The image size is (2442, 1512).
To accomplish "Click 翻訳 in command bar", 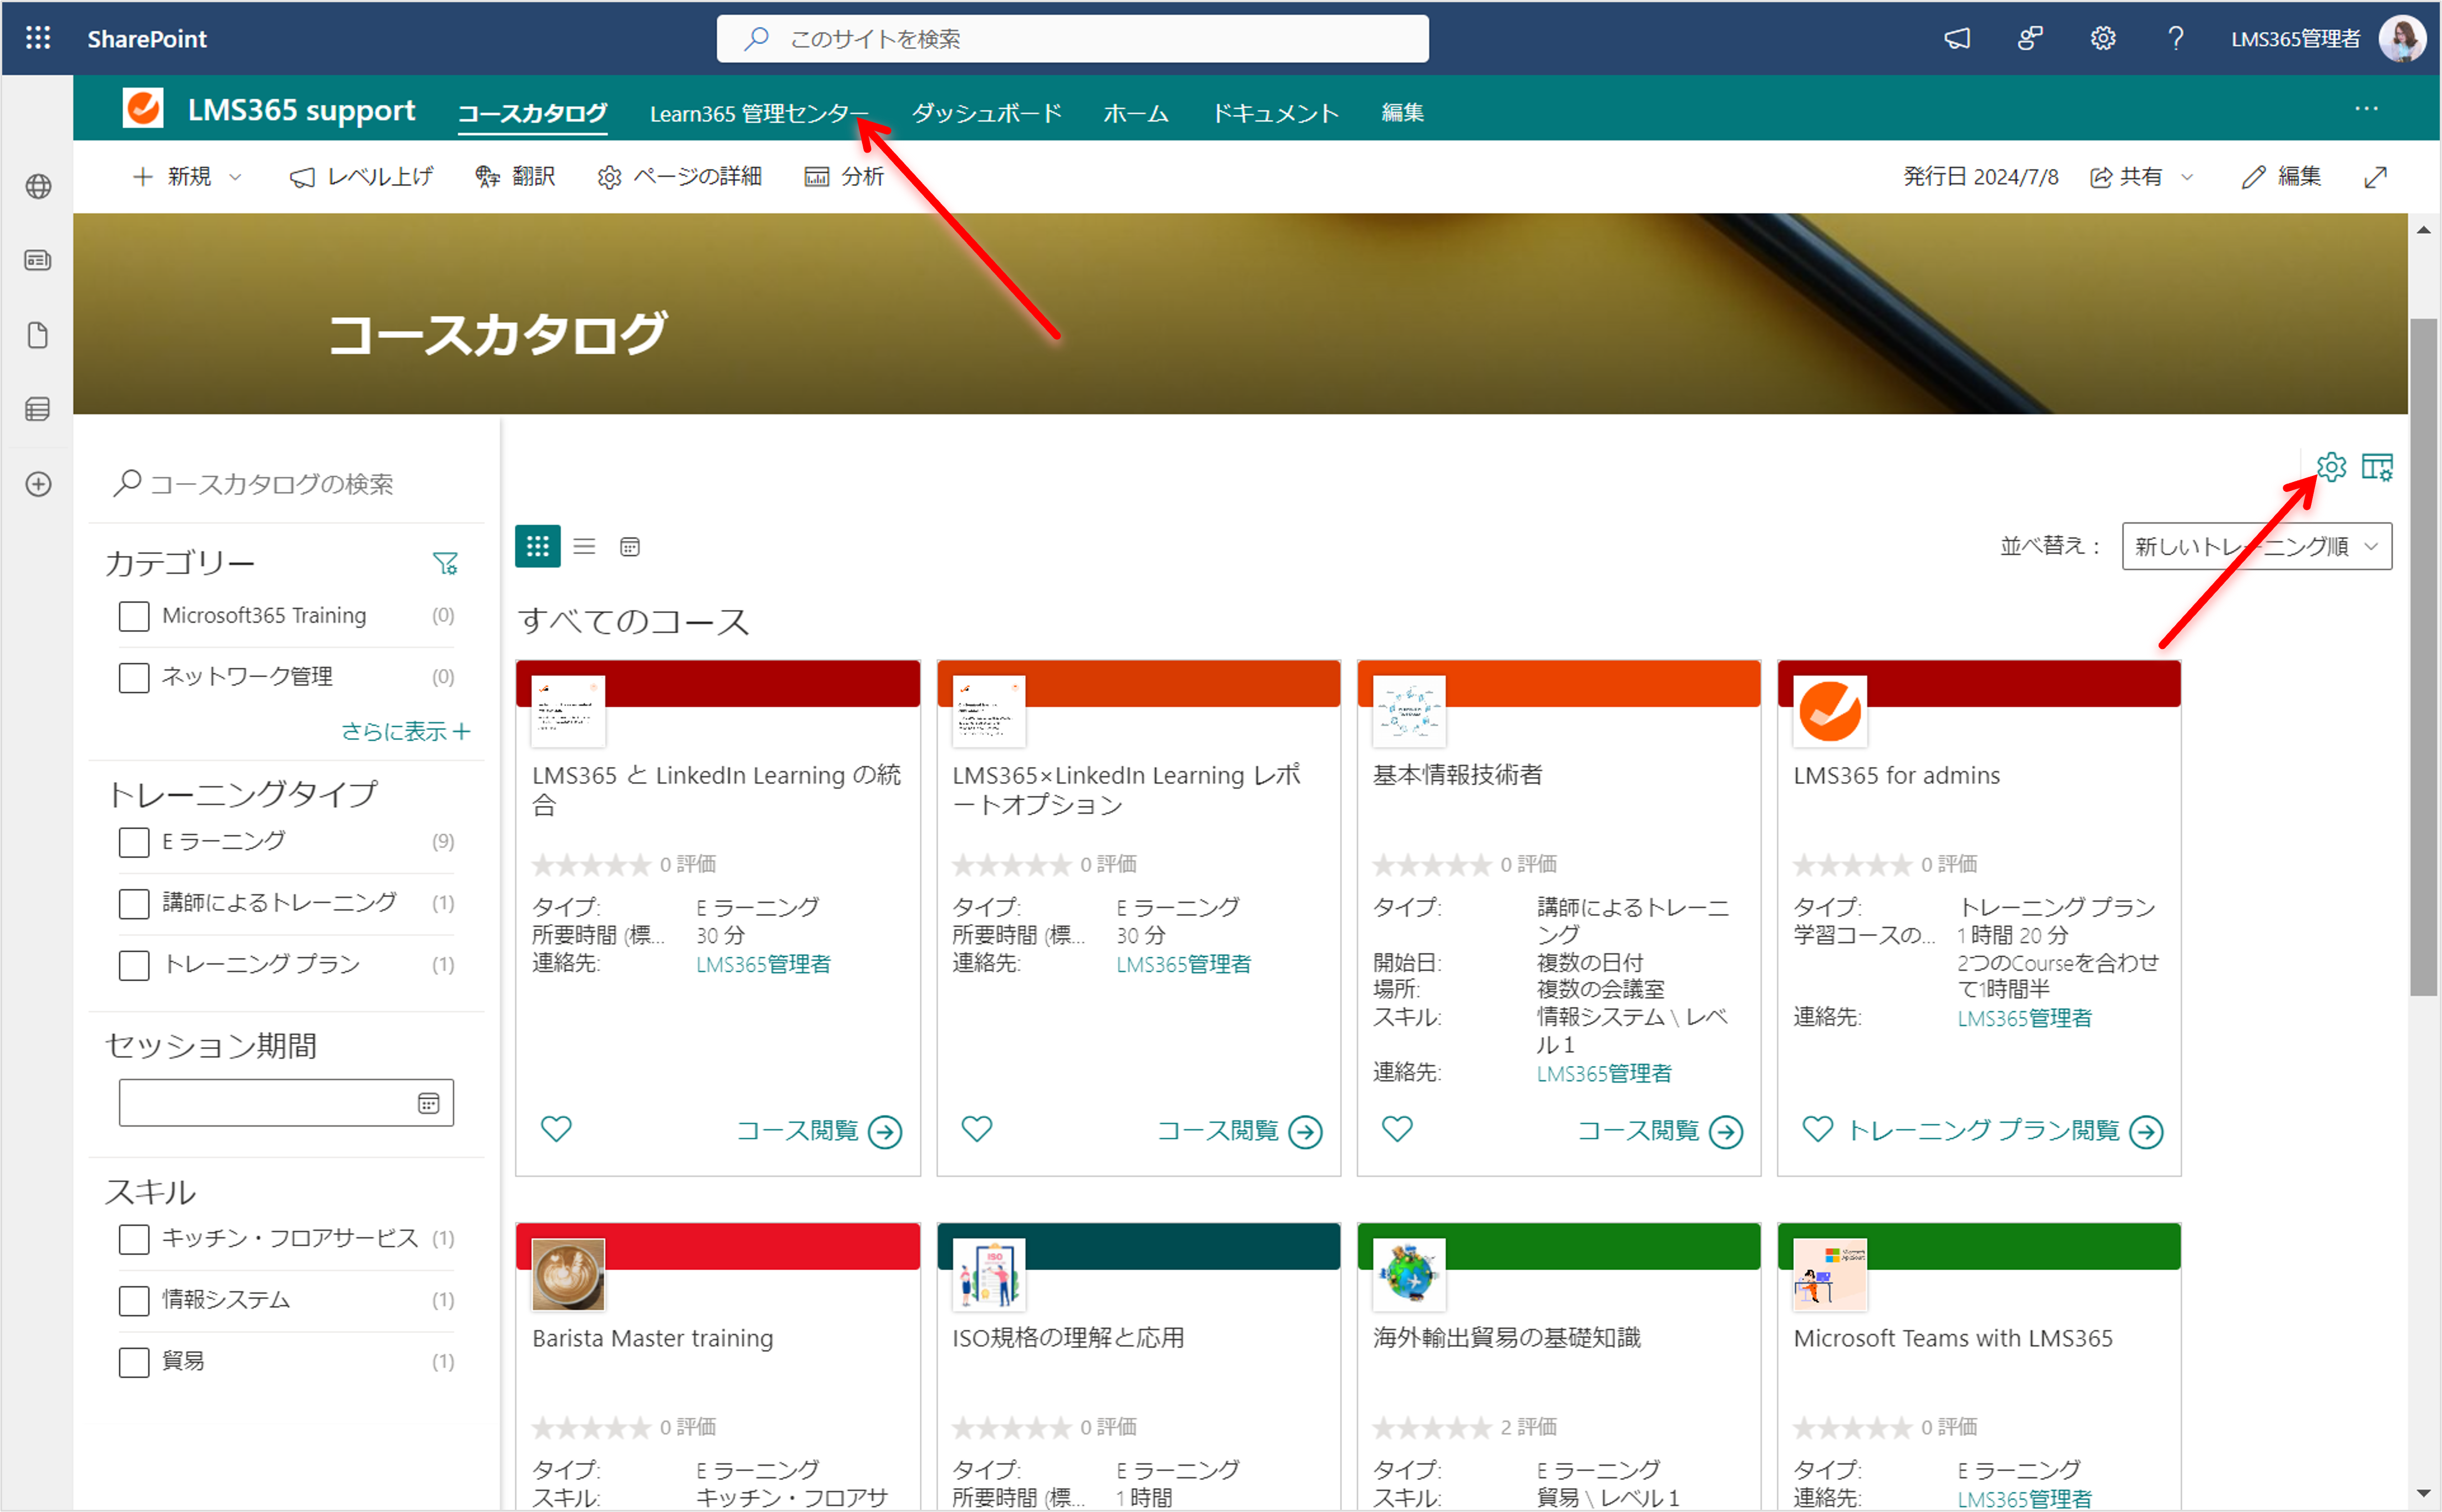I will coord(515,177).
